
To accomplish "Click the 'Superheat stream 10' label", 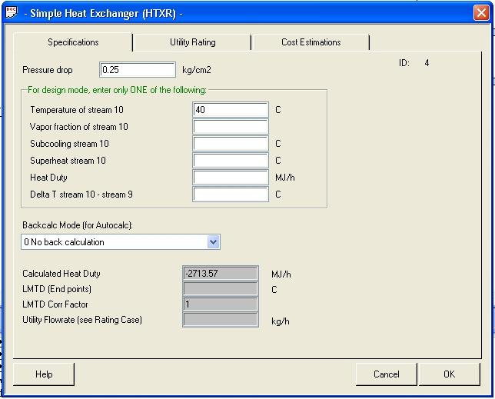I will tap(68, 161).
